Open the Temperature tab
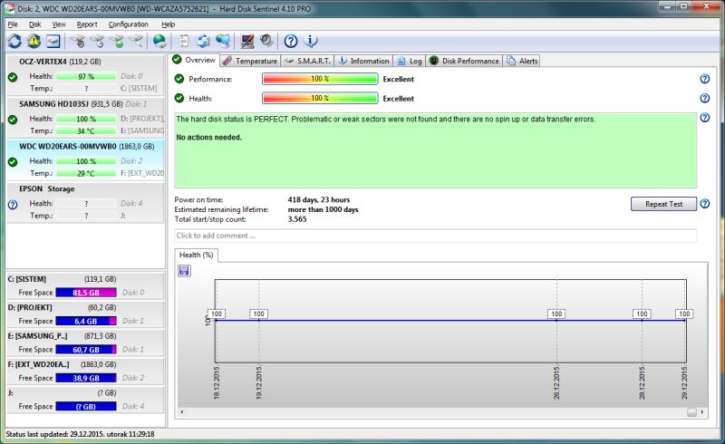The height and width of the screenshot is (444, 725). coord(249,61)
